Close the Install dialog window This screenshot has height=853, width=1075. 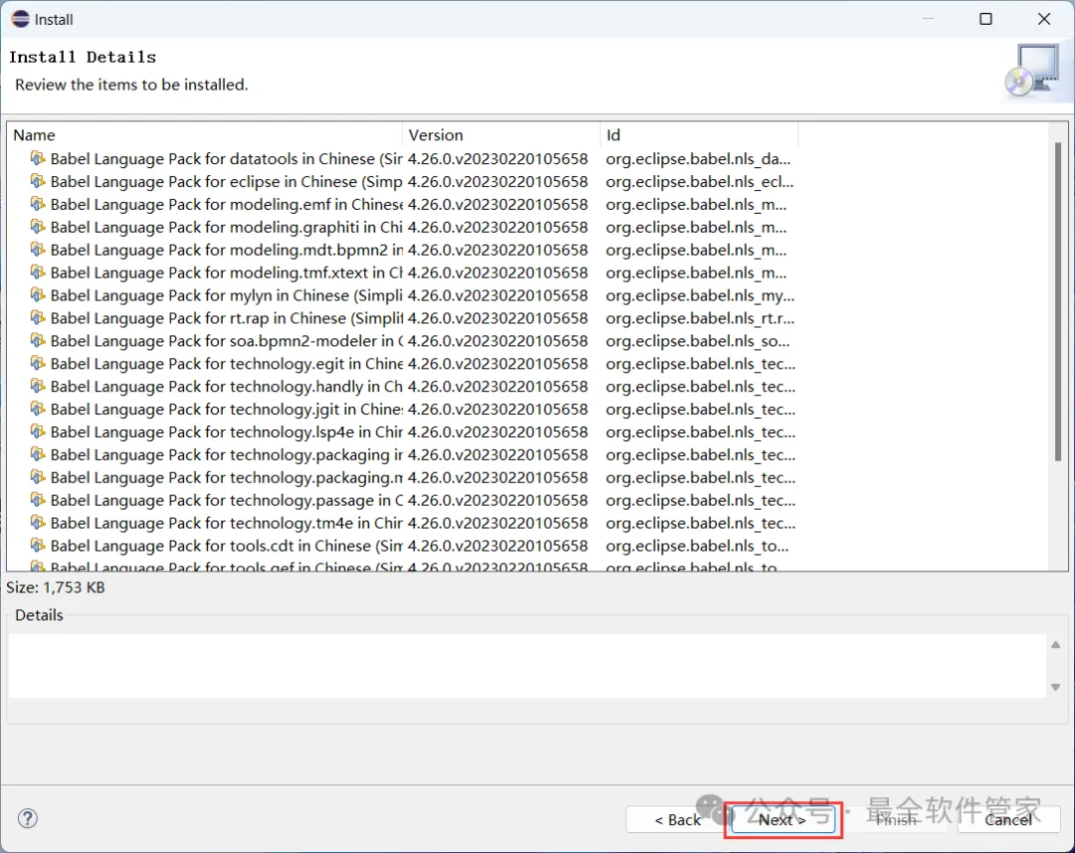(x=1043, y=19)
